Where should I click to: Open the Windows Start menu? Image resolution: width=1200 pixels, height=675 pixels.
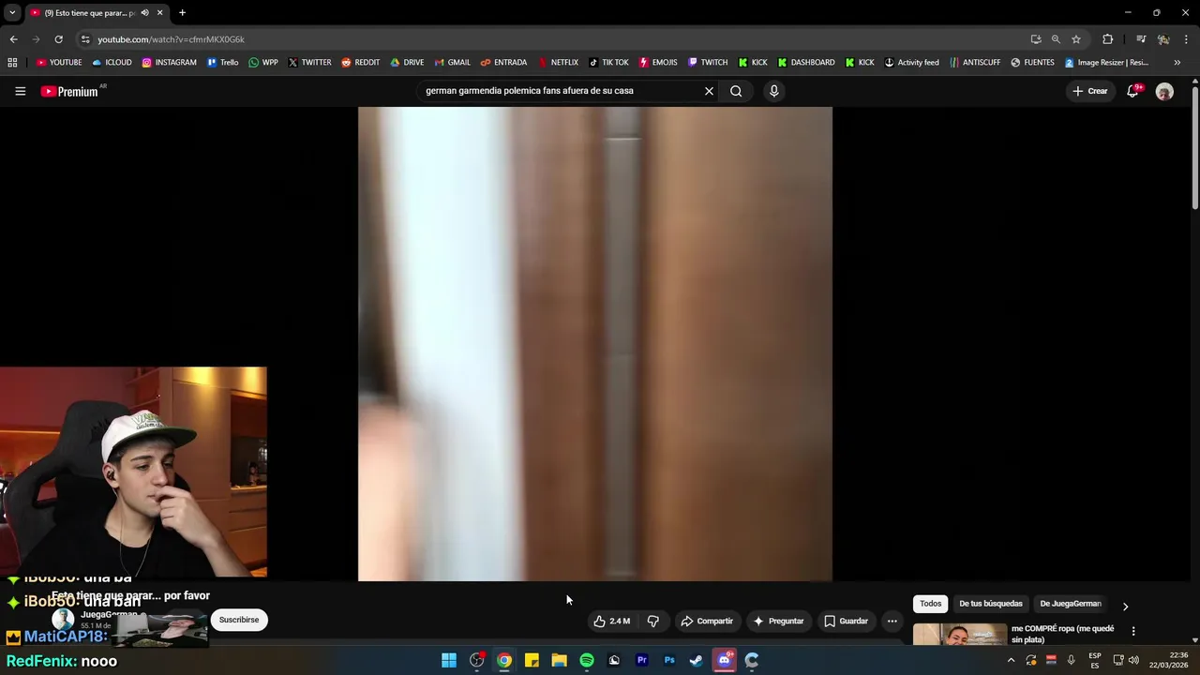click(x=449, y=660)
